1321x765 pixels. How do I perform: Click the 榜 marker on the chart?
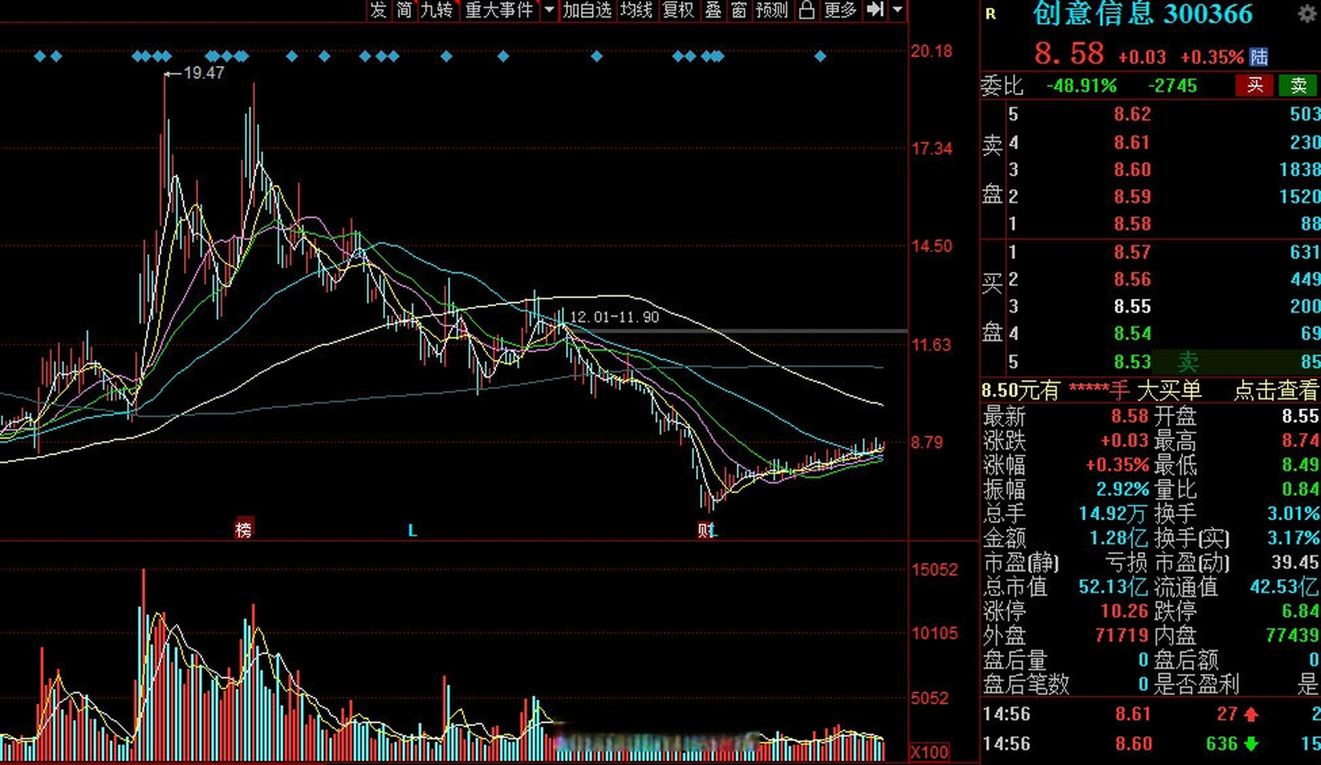click(244, 529)
